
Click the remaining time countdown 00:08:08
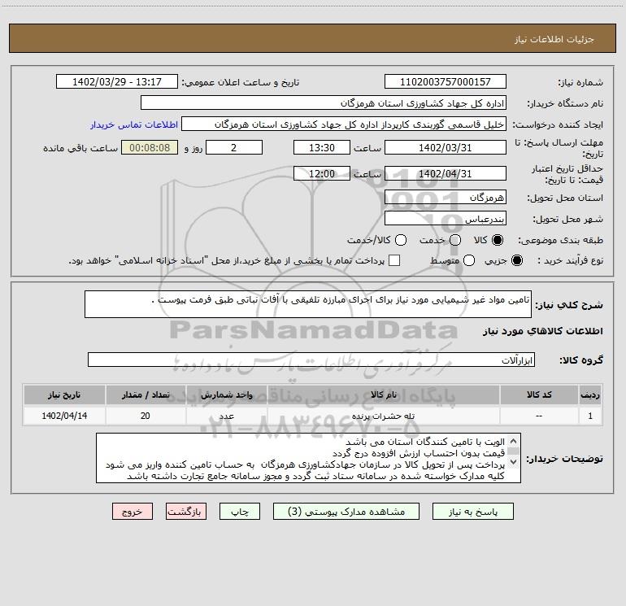coord(150,148)
